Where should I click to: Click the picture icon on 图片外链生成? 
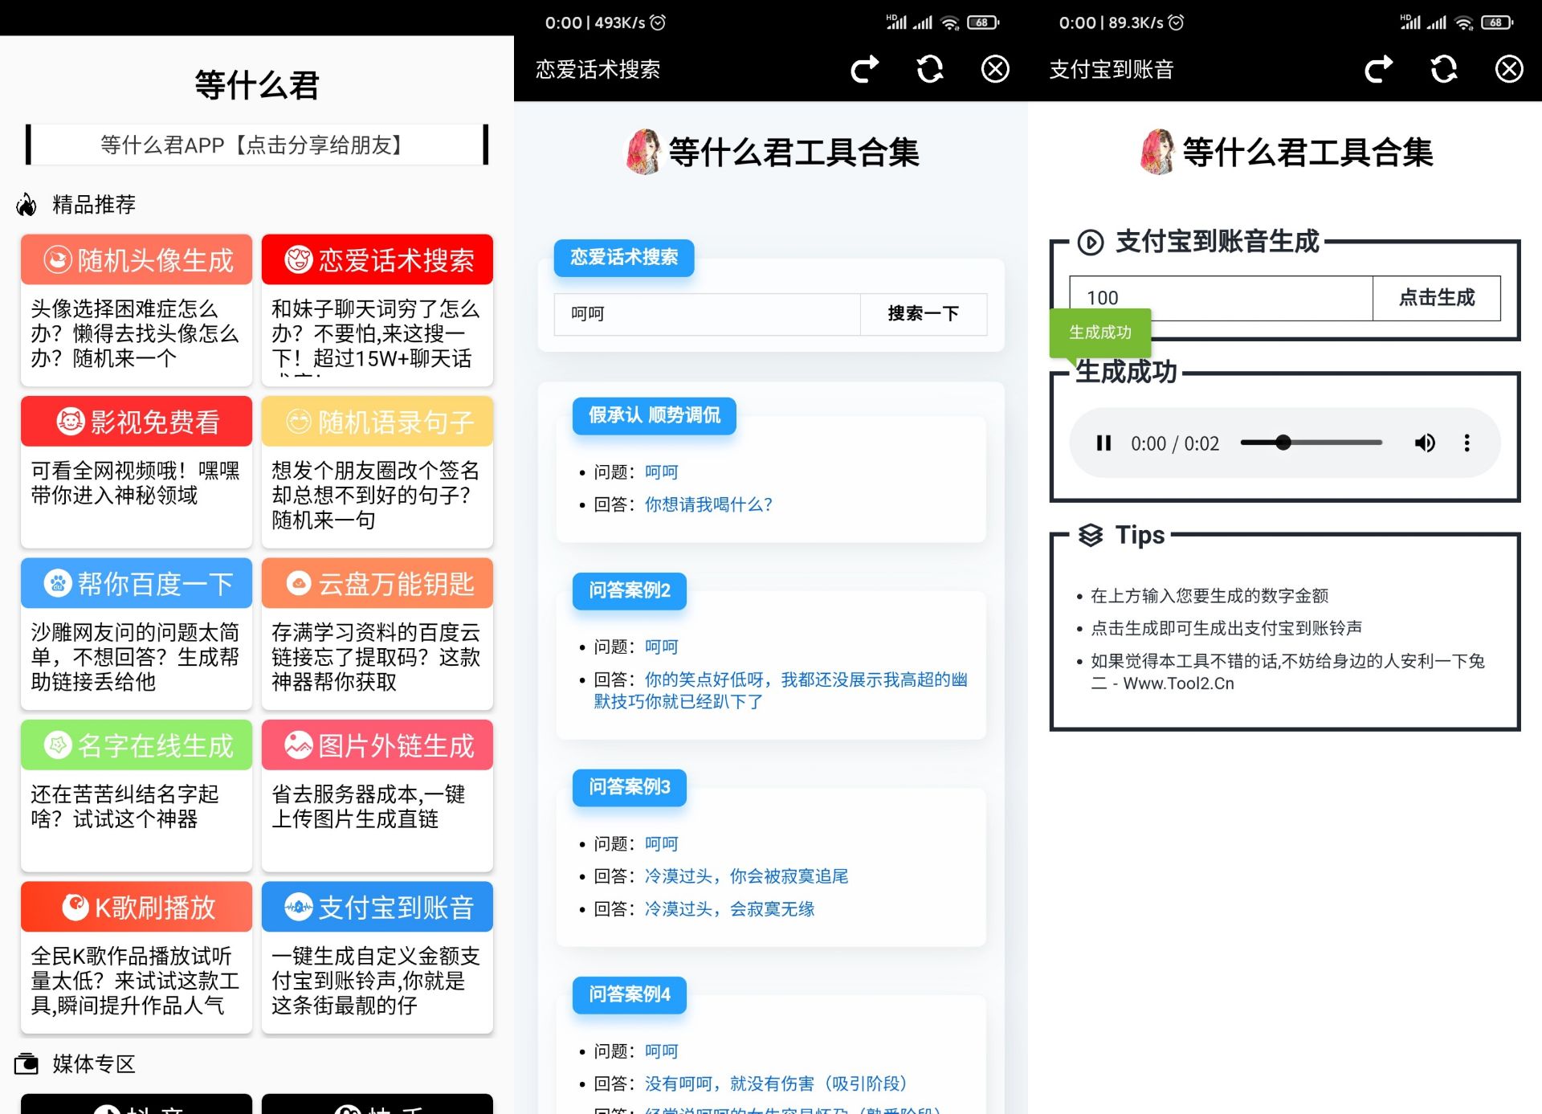pos(299,745)
